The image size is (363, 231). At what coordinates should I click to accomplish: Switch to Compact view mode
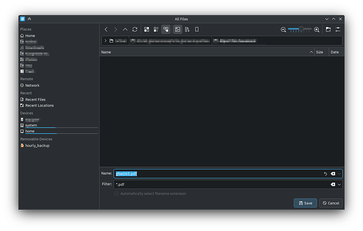156,29
